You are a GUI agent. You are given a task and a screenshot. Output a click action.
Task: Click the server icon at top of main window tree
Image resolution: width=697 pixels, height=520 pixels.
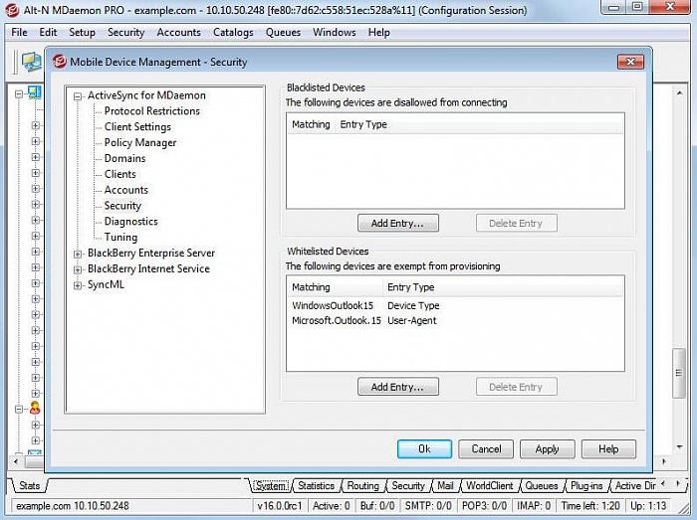coord(35,92)
